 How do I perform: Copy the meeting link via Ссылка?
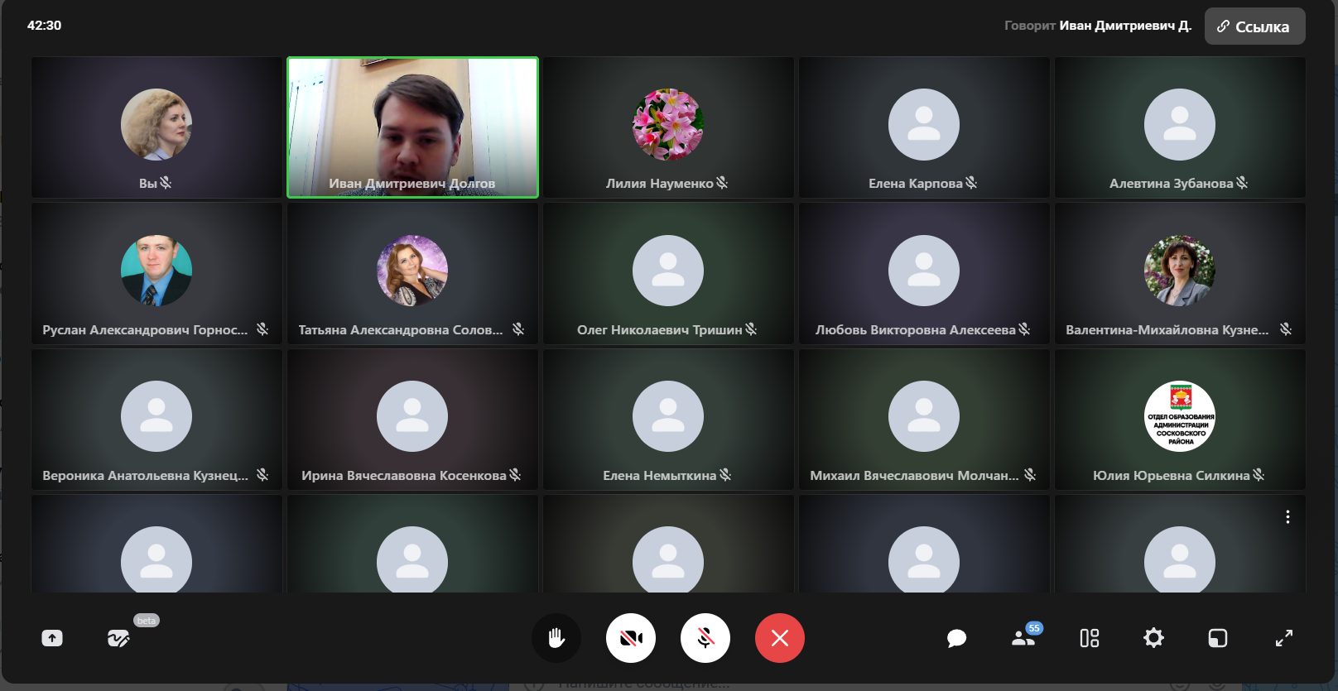(1254, 26)
